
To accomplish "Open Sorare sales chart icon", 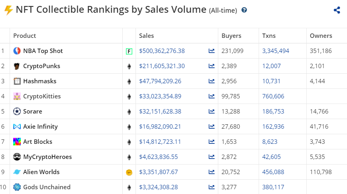I will coord(211,111).
